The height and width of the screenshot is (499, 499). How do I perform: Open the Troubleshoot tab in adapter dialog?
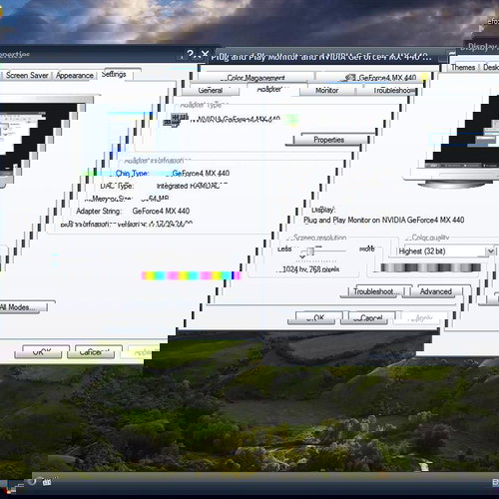click(x=392, y=91)
